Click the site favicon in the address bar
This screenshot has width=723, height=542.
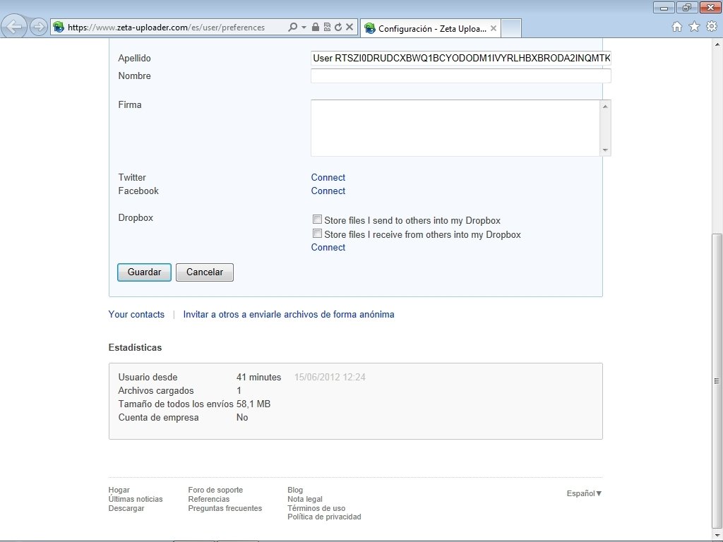(x=59, y=28)
